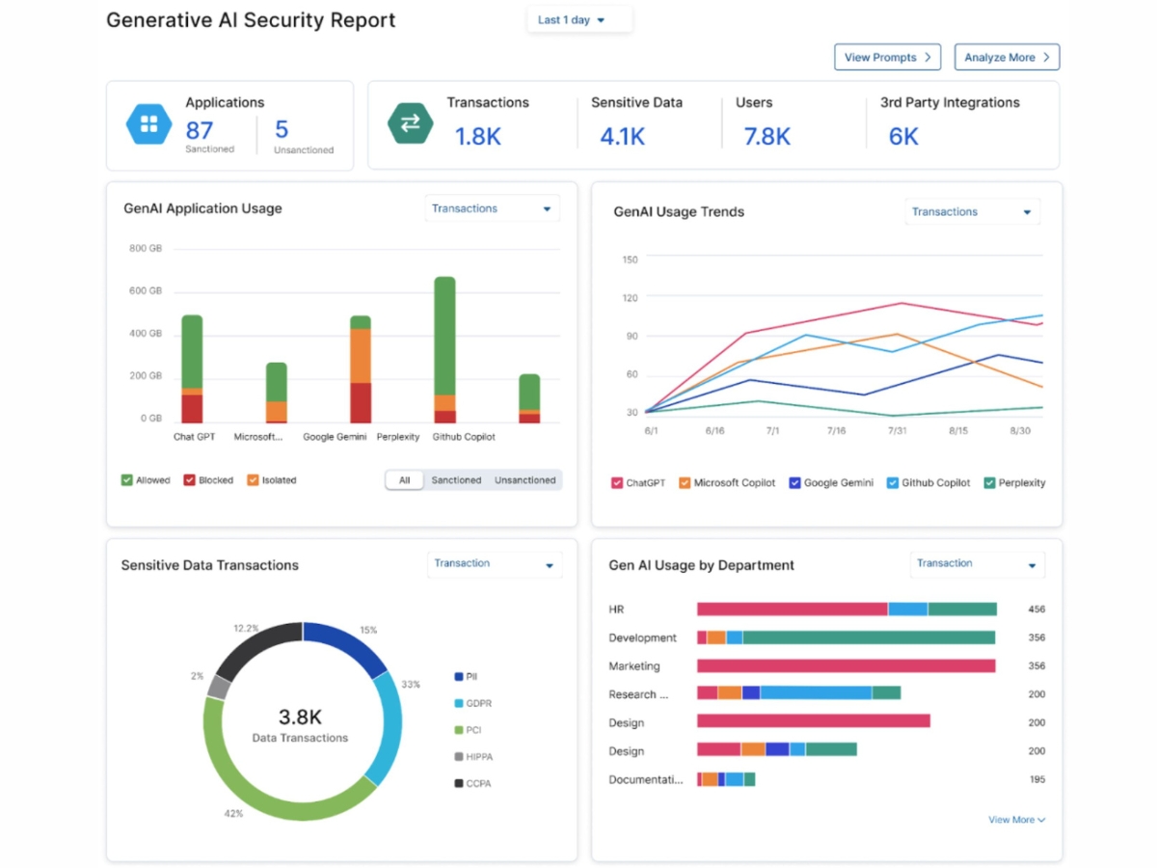The height and width of the screenshot is (868, 1157).
Task: Toggle the Github Copilot trend checkbox
Action: click(892, 483)
